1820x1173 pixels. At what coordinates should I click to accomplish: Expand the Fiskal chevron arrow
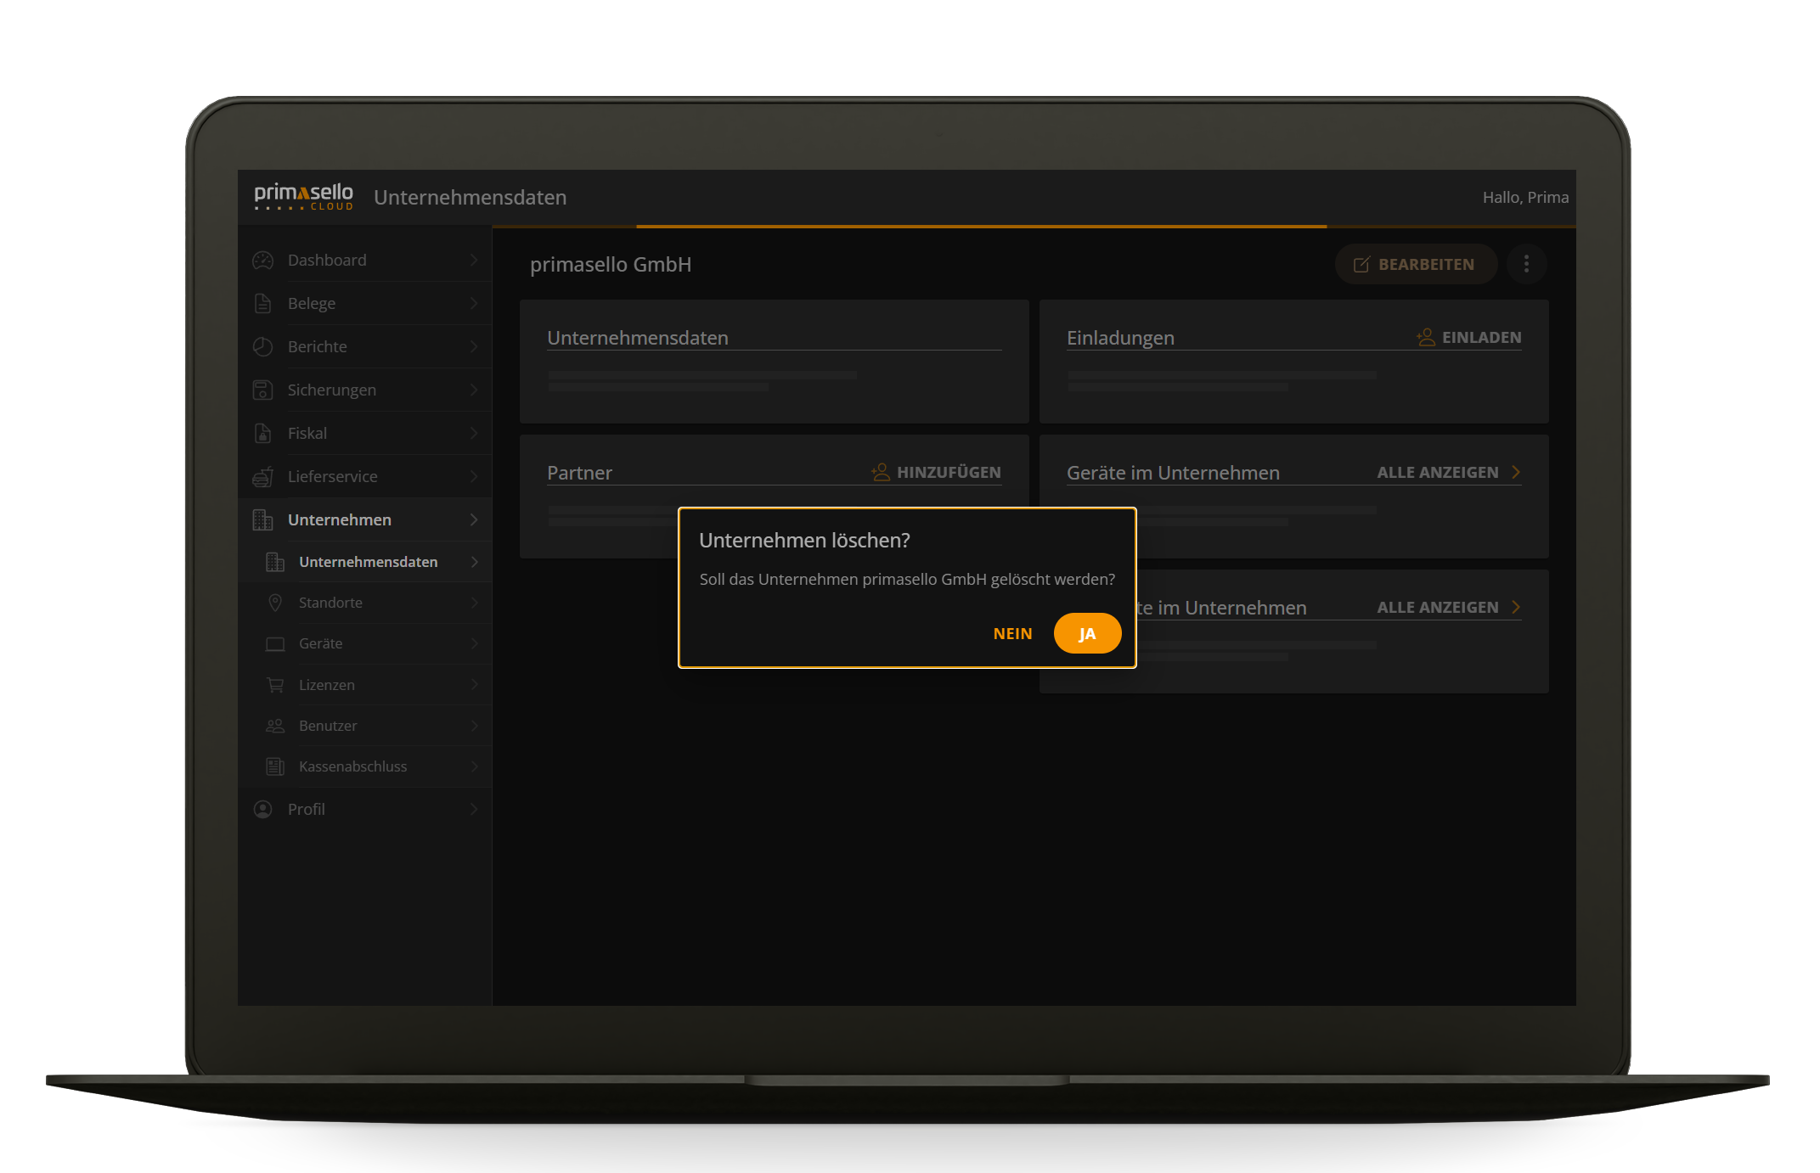(474, 433)
